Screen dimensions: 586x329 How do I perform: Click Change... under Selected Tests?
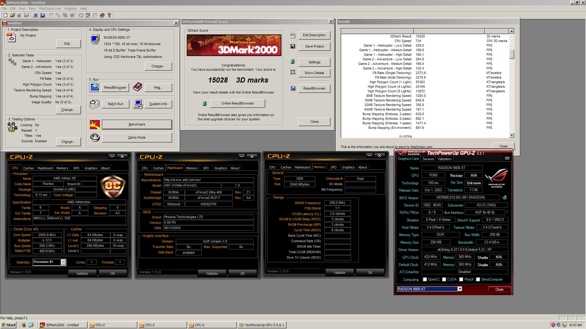[68, 110]
